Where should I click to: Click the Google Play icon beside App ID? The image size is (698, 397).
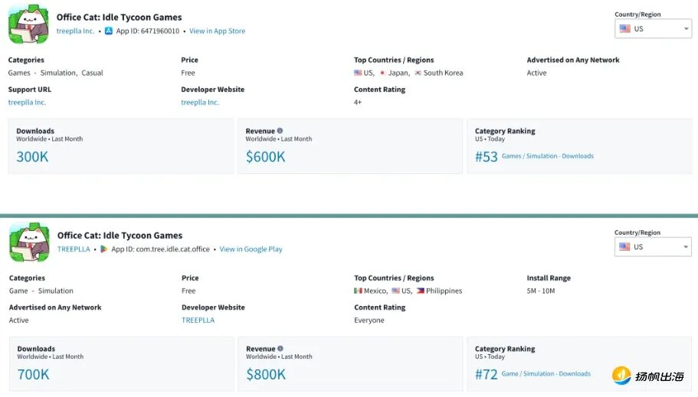point(104,249)
